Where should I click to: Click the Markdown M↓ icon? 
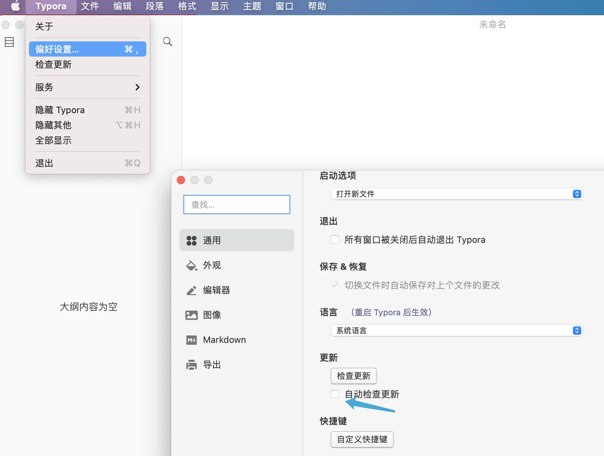192,340
